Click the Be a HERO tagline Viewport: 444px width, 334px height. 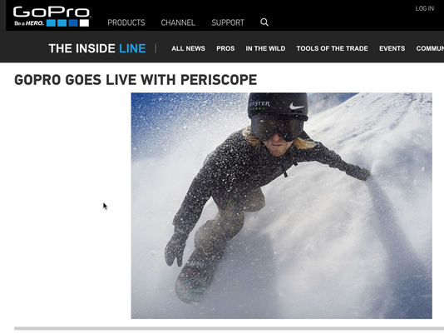coord(29,23)
